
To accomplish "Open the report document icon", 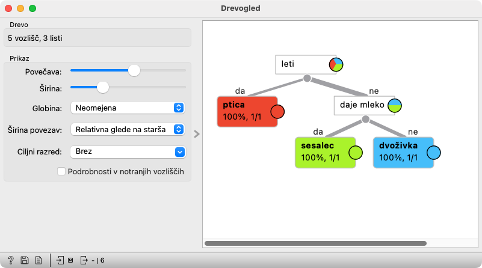I will pos(38,260).
